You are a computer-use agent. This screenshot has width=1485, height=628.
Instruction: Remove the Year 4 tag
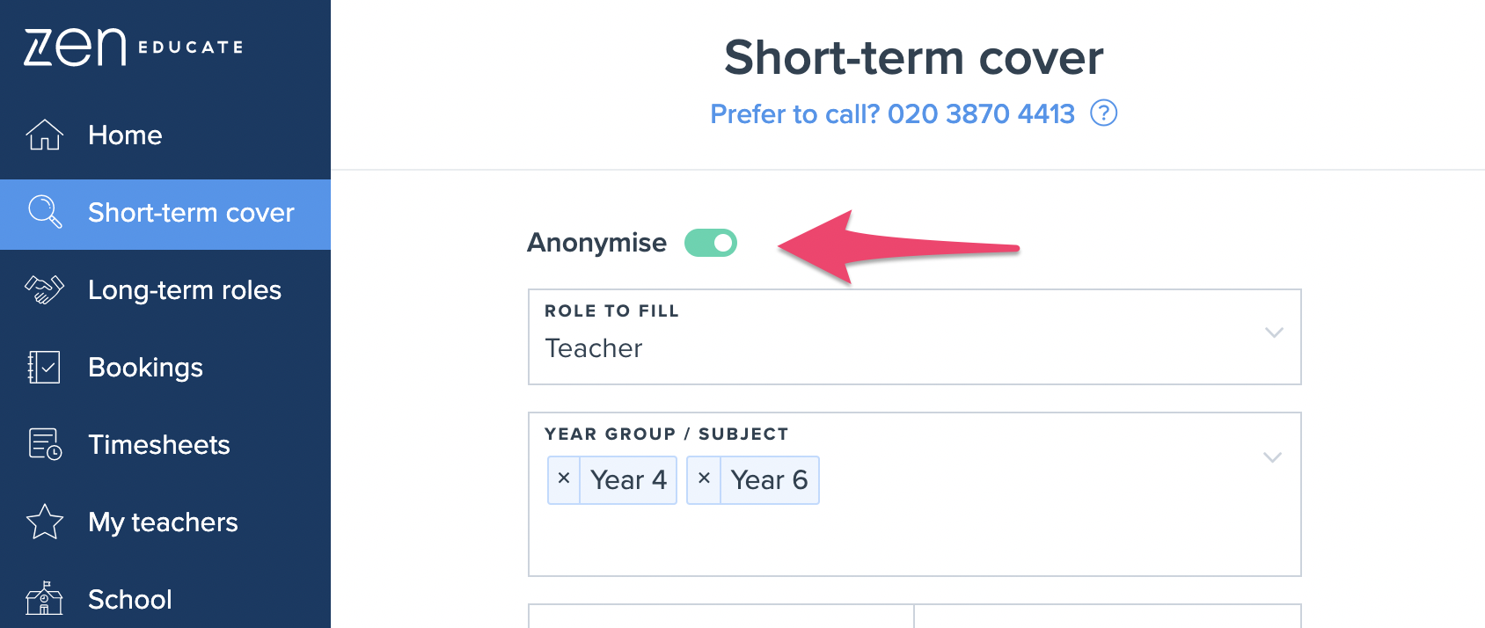564,479
